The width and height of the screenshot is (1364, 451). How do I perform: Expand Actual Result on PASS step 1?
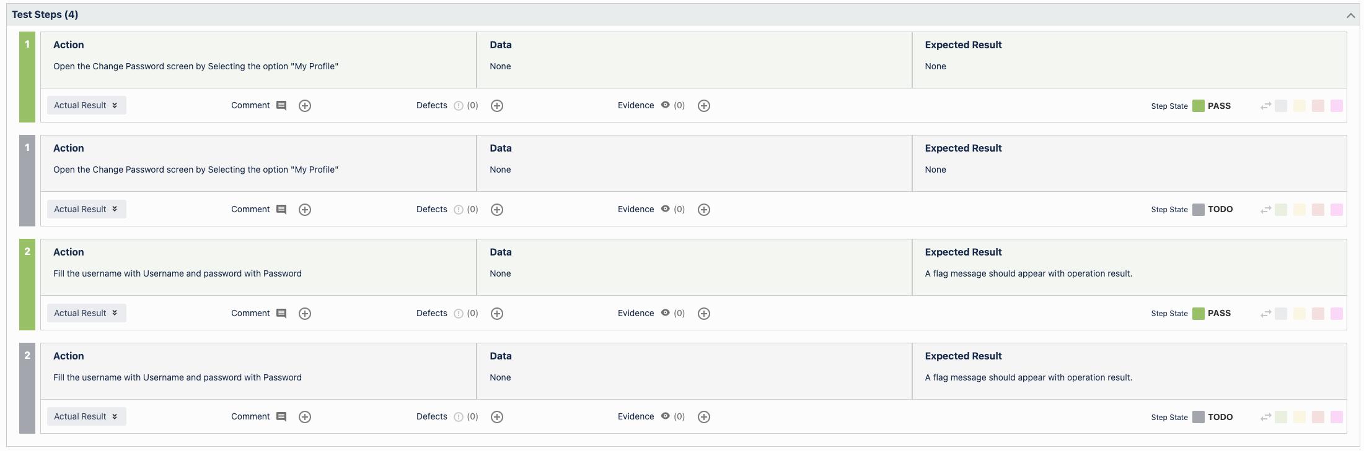(87, 105)
